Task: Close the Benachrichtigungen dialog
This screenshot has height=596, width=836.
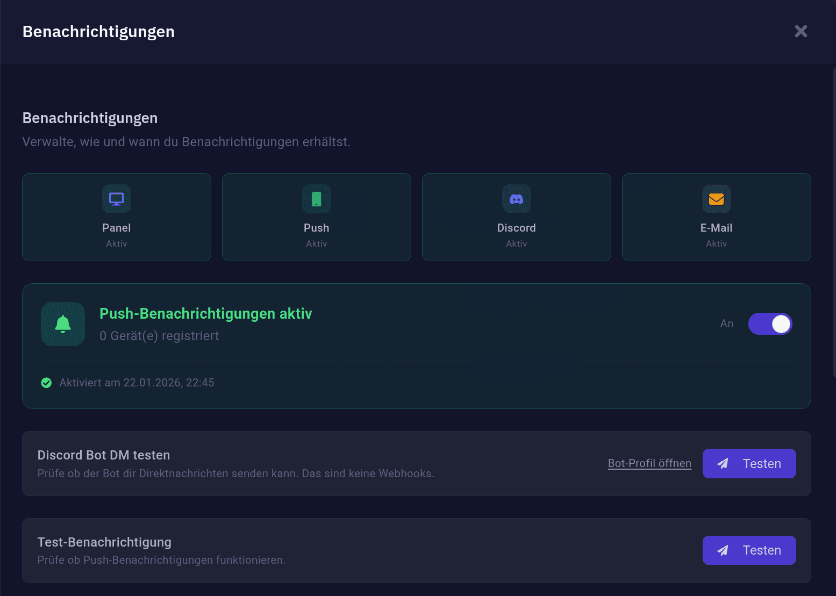Action: click(x=801, y=31)
